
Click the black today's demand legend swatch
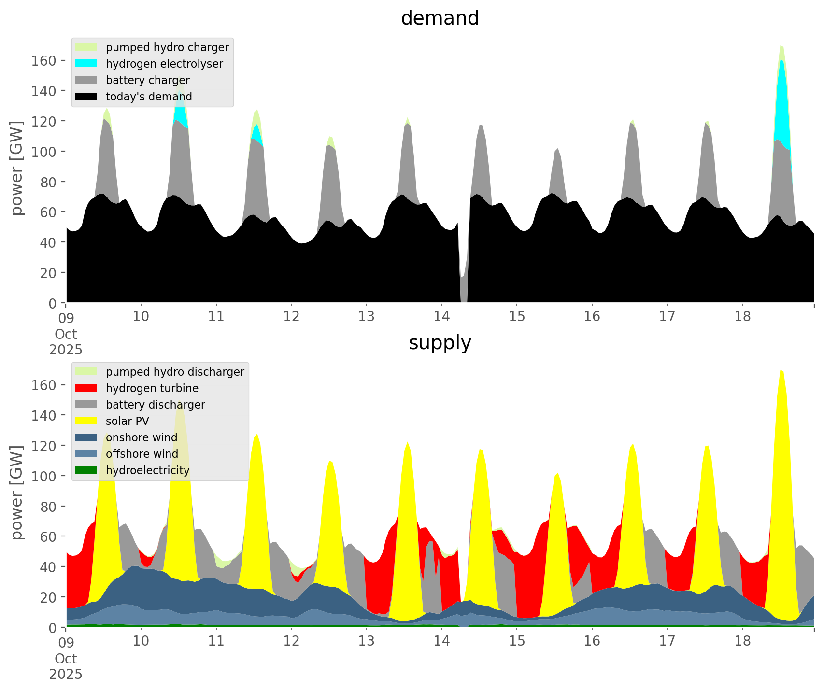click(x=86, y=97)
